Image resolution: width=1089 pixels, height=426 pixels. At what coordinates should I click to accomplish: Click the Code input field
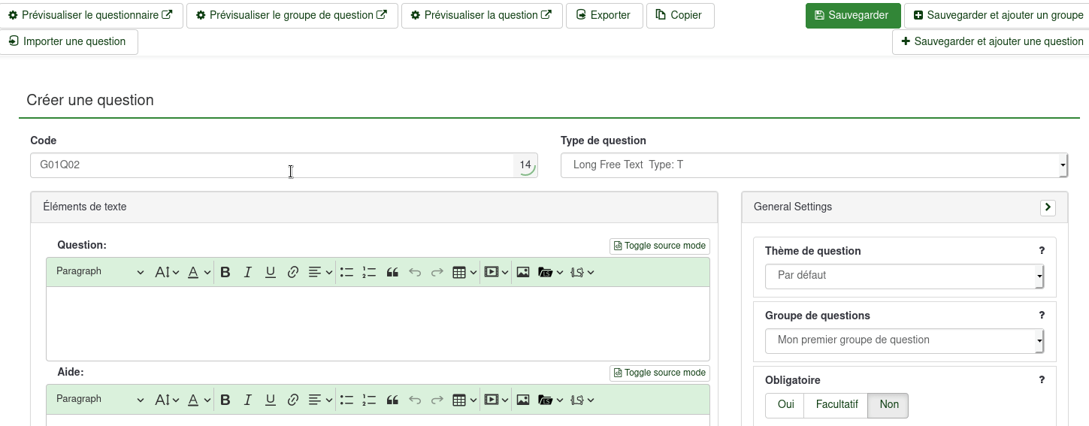[271, 165]
